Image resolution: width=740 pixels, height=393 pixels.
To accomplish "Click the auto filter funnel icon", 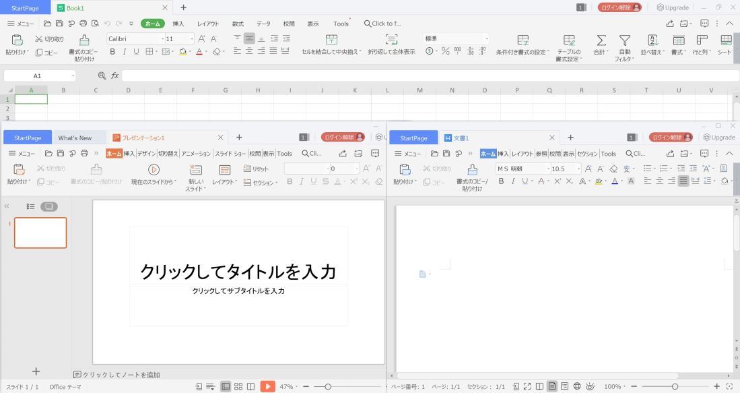I will click(x=625, y=41).
